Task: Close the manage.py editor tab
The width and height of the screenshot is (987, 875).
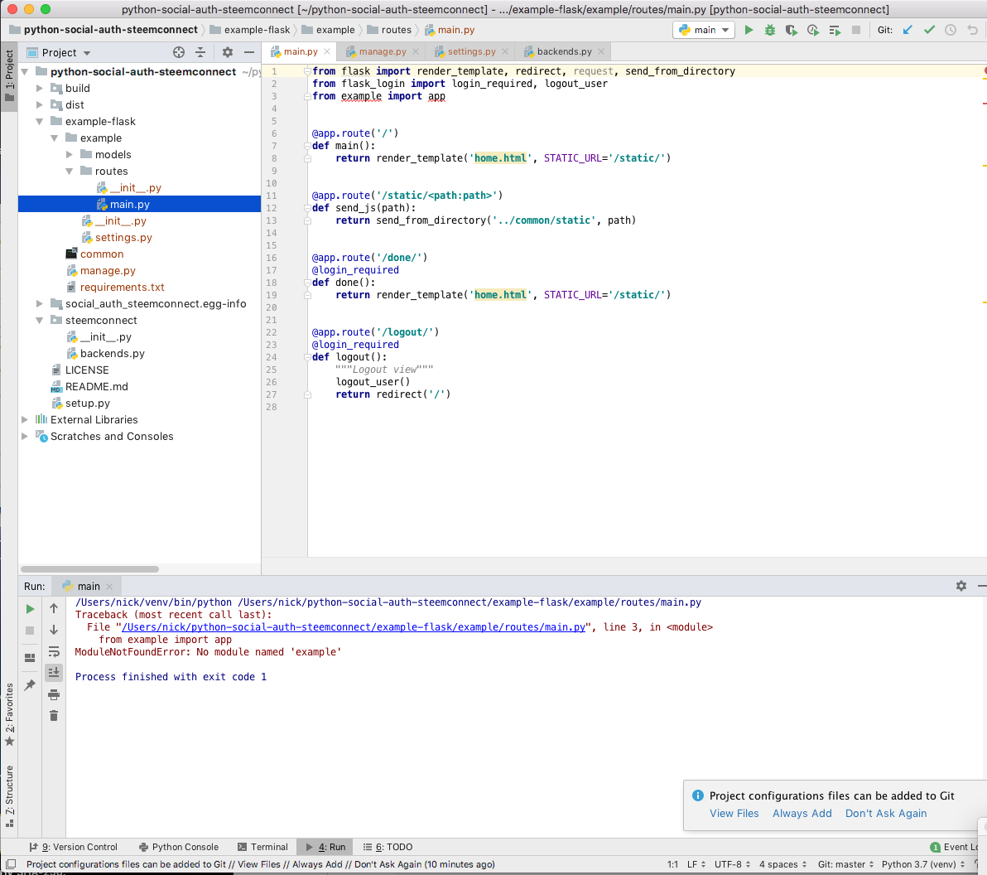Action: click(416, 51)
